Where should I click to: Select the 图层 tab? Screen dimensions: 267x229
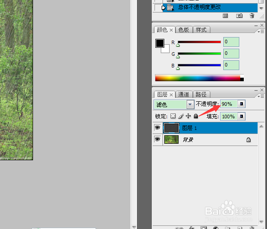pos(162,95)
